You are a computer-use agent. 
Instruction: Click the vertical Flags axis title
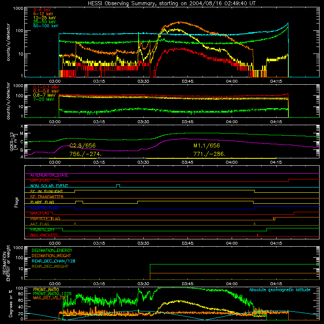pyautogui.click(x=17, y=202)
